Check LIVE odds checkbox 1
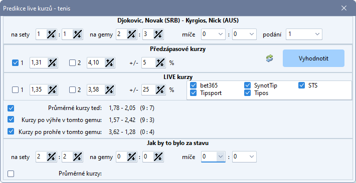The image size is (356, 183). (x=15, y=89)
